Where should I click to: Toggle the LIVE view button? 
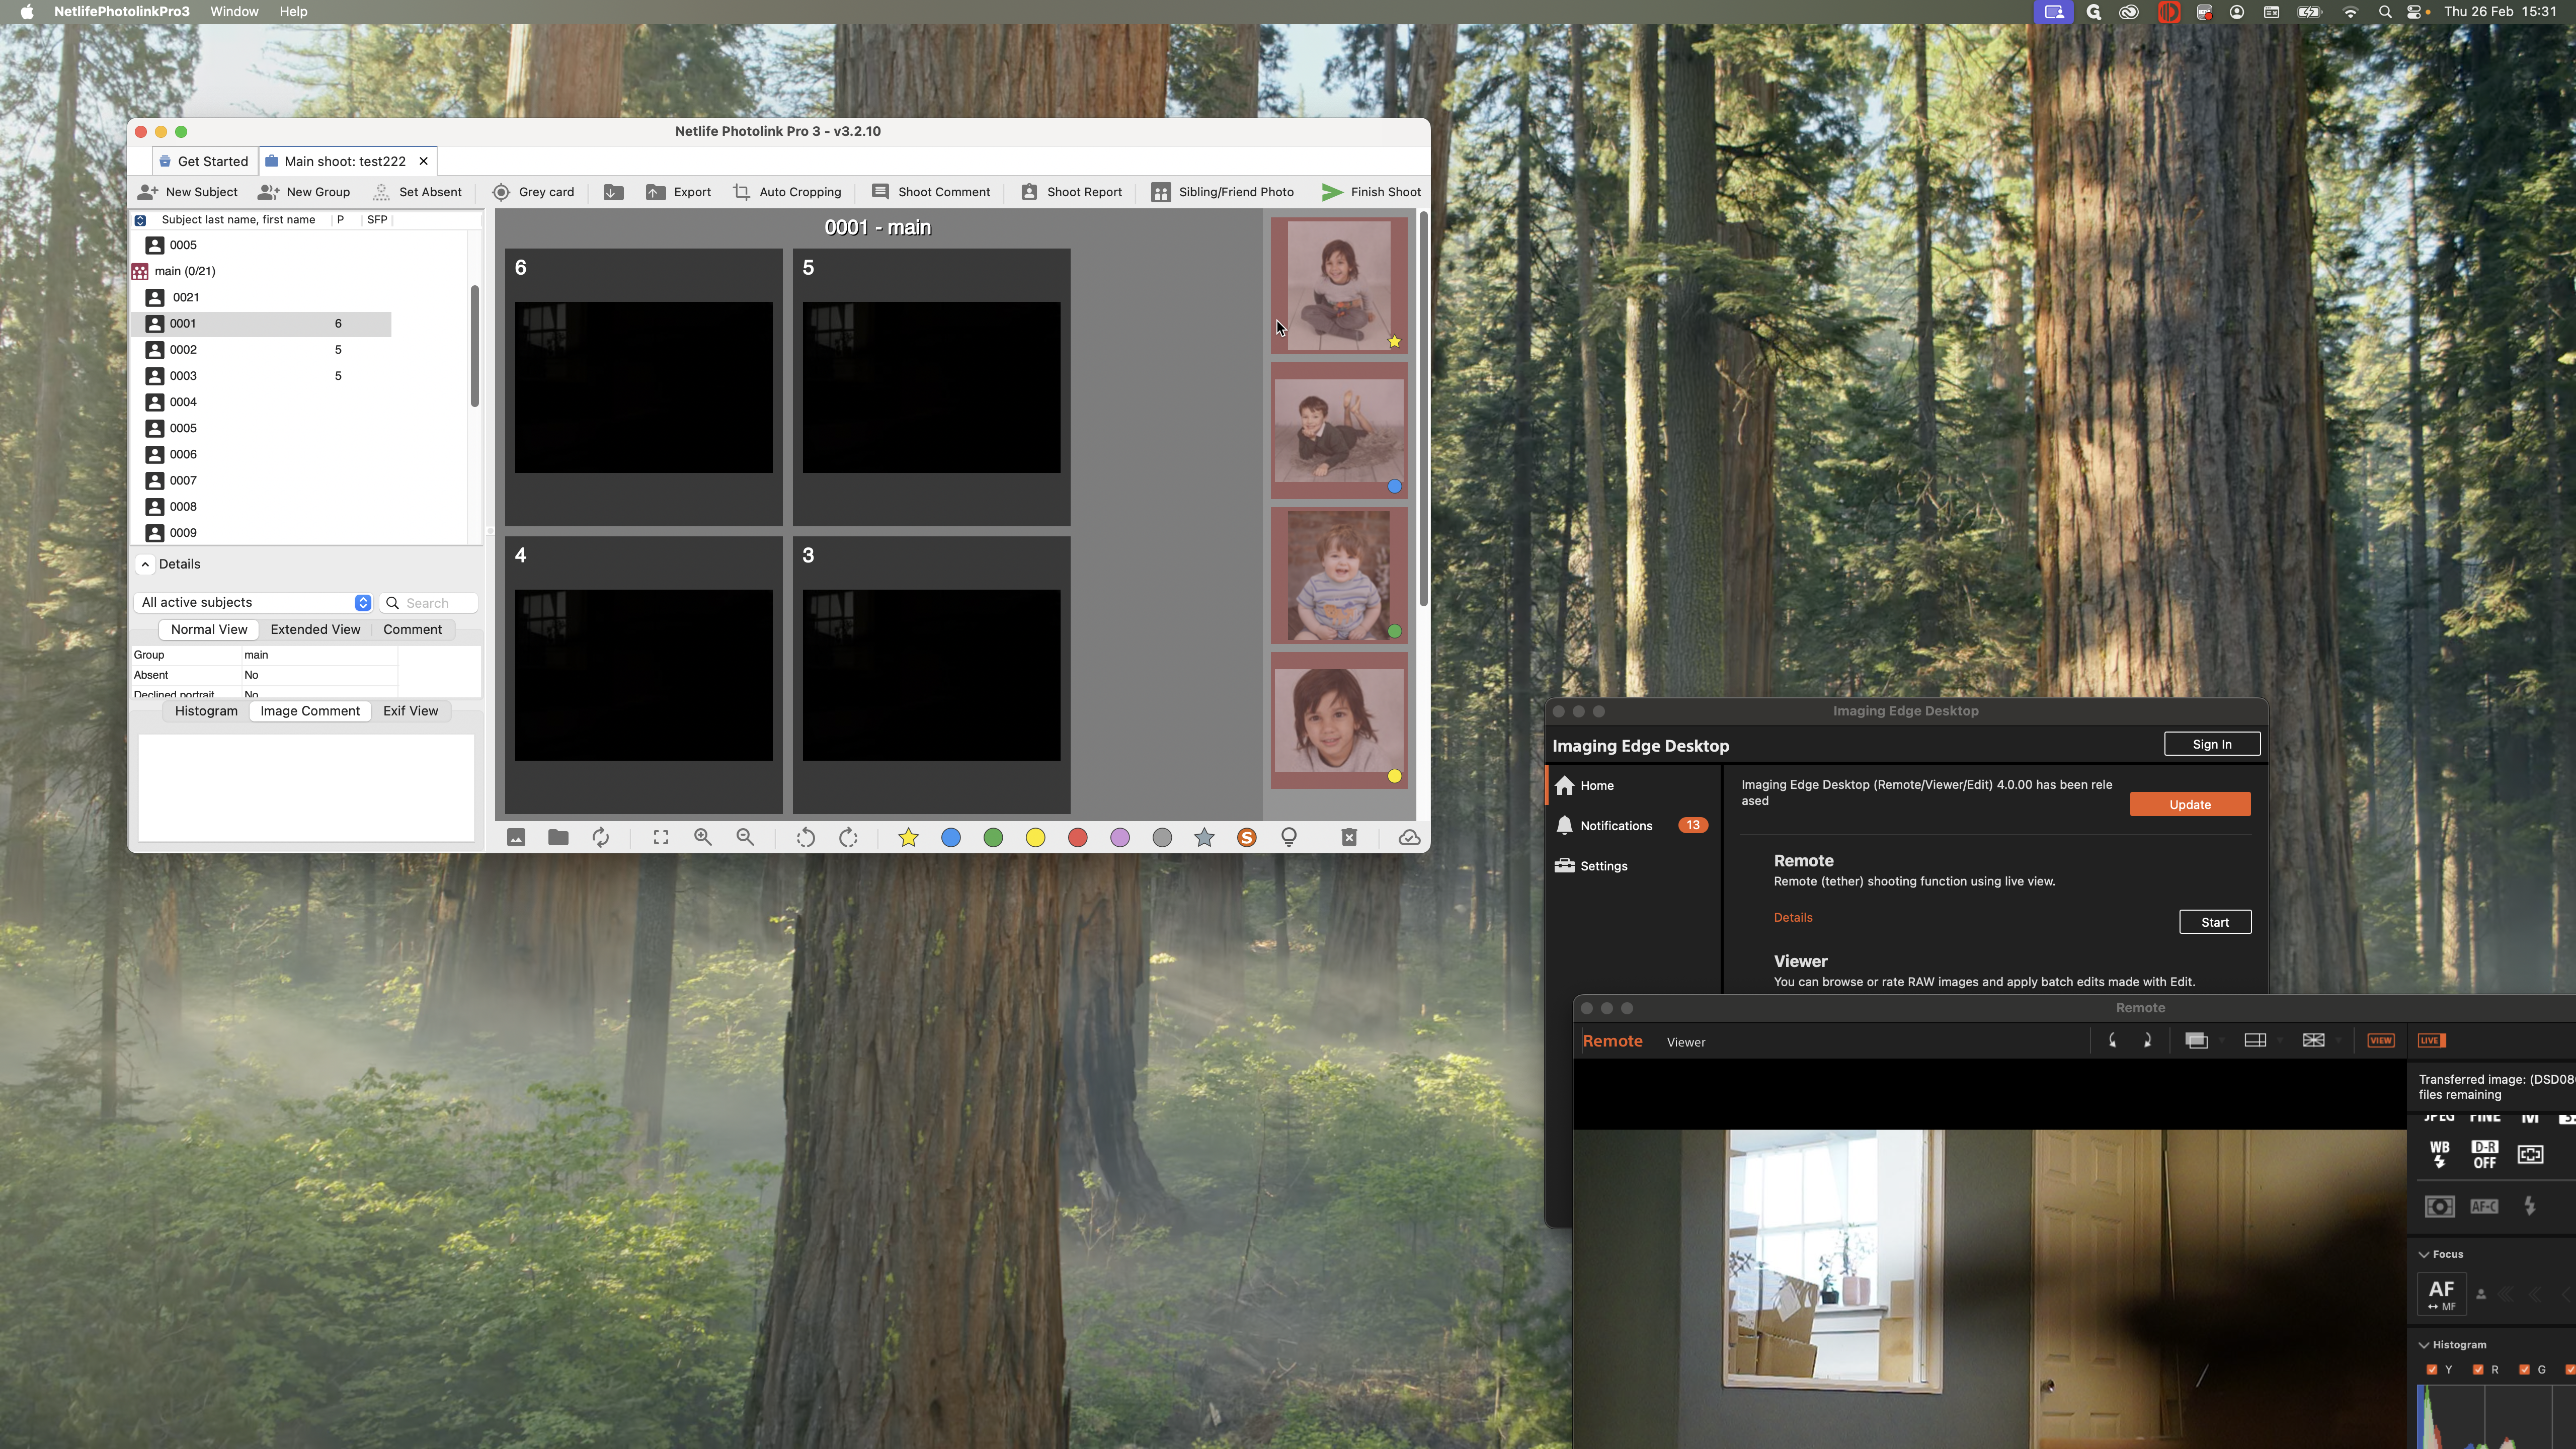(x=2431, y=1041)
